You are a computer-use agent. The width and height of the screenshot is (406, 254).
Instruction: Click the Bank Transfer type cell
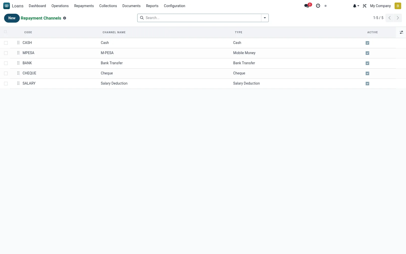click(244, 63)
